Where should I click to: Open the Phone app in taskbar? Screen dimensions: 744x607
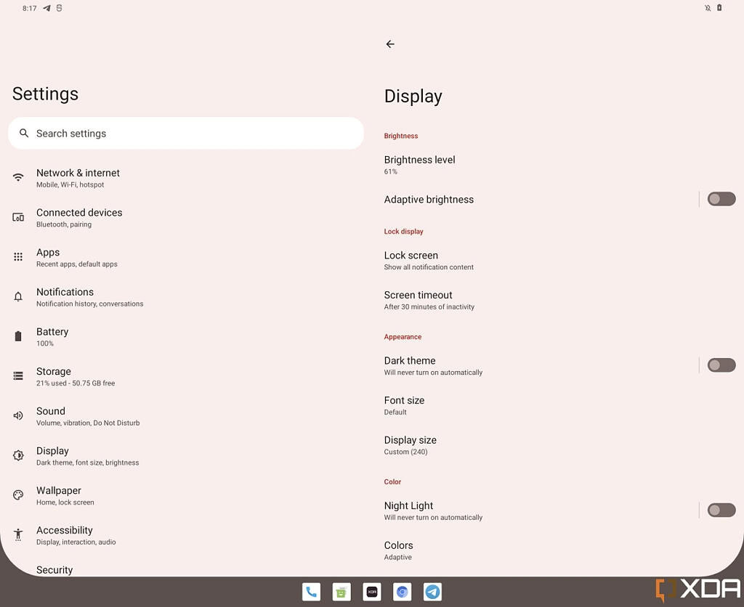[x=311, y=592]
